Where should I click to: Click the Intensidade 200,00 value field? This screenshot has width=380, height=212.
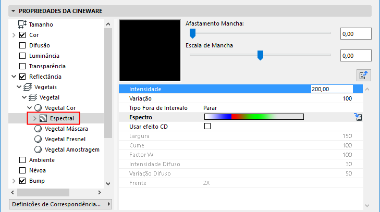tap(332, 89)
